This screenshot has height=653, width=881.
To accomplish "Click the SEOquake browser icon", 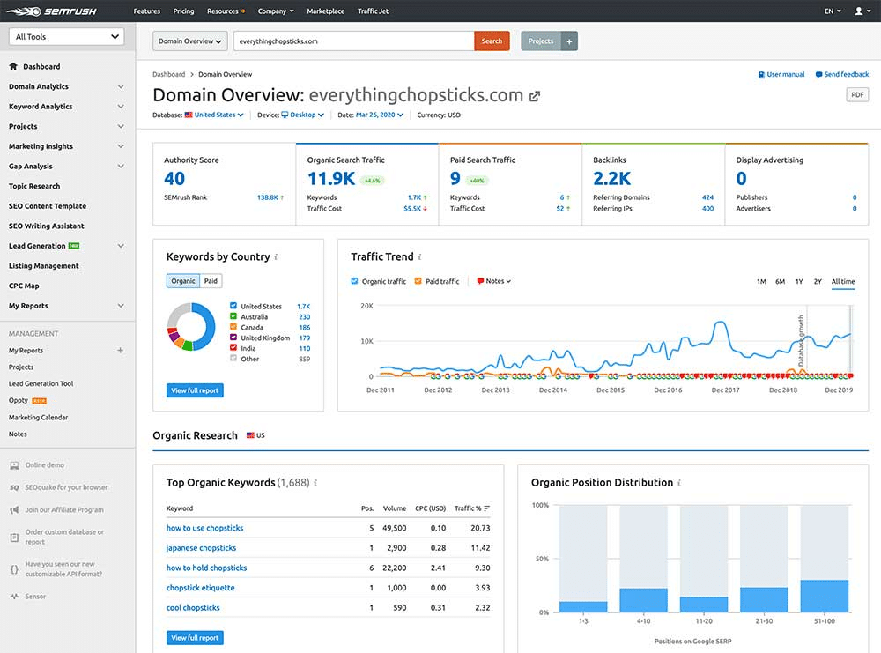I will coord(14,488).
